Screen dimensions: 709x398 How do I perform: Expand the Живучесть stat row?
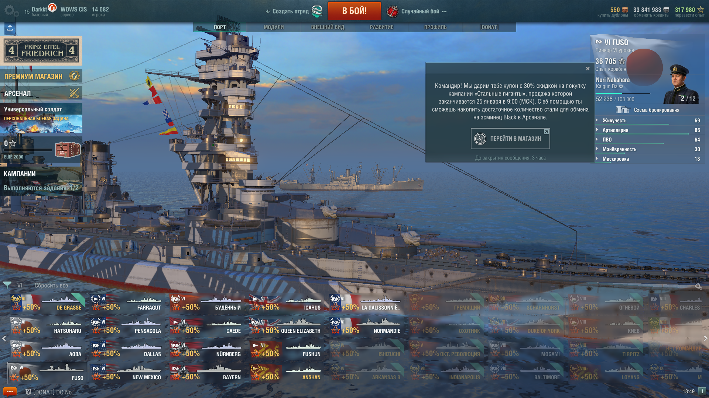pyautogui.click(x=648, y=121)
